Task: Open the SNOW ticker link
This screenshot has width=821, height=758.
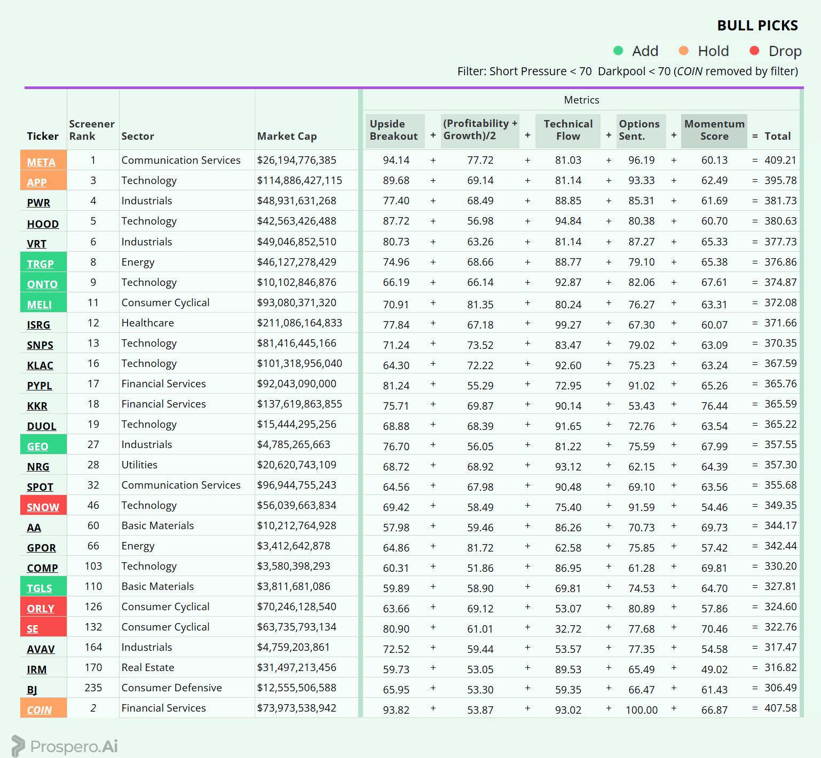Action: [43, 507]
